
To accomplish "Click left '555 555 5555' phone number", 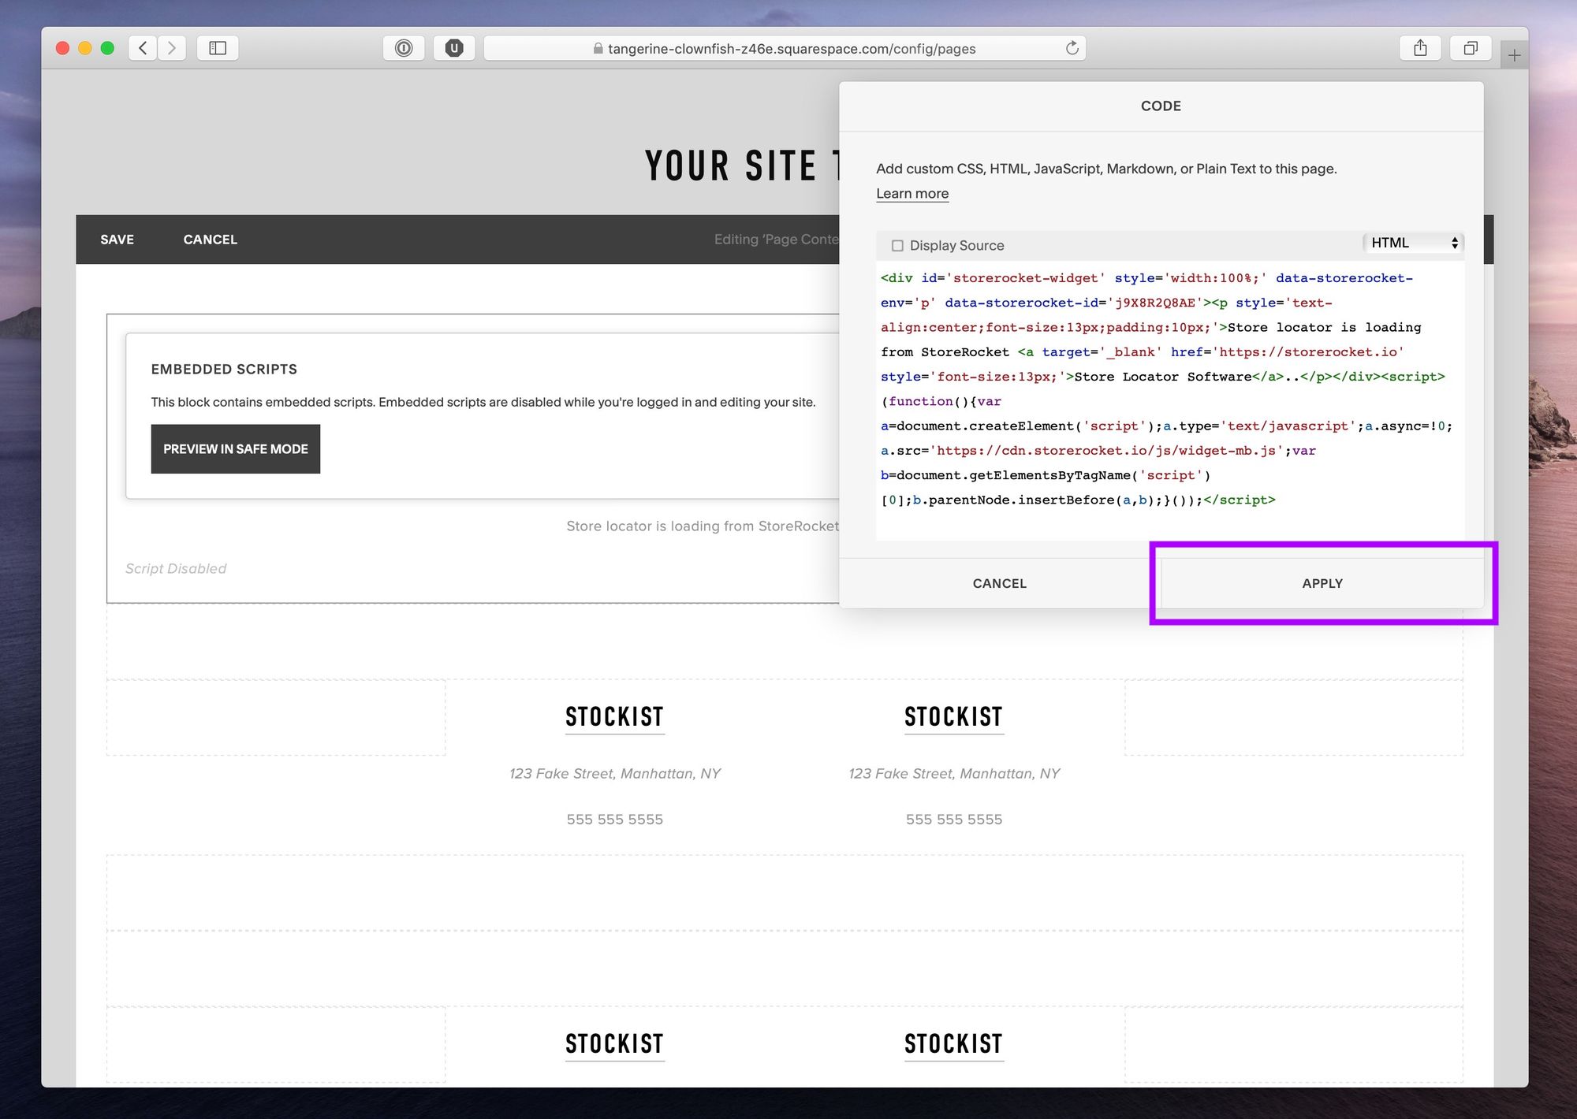I will [x=614, y=820].
